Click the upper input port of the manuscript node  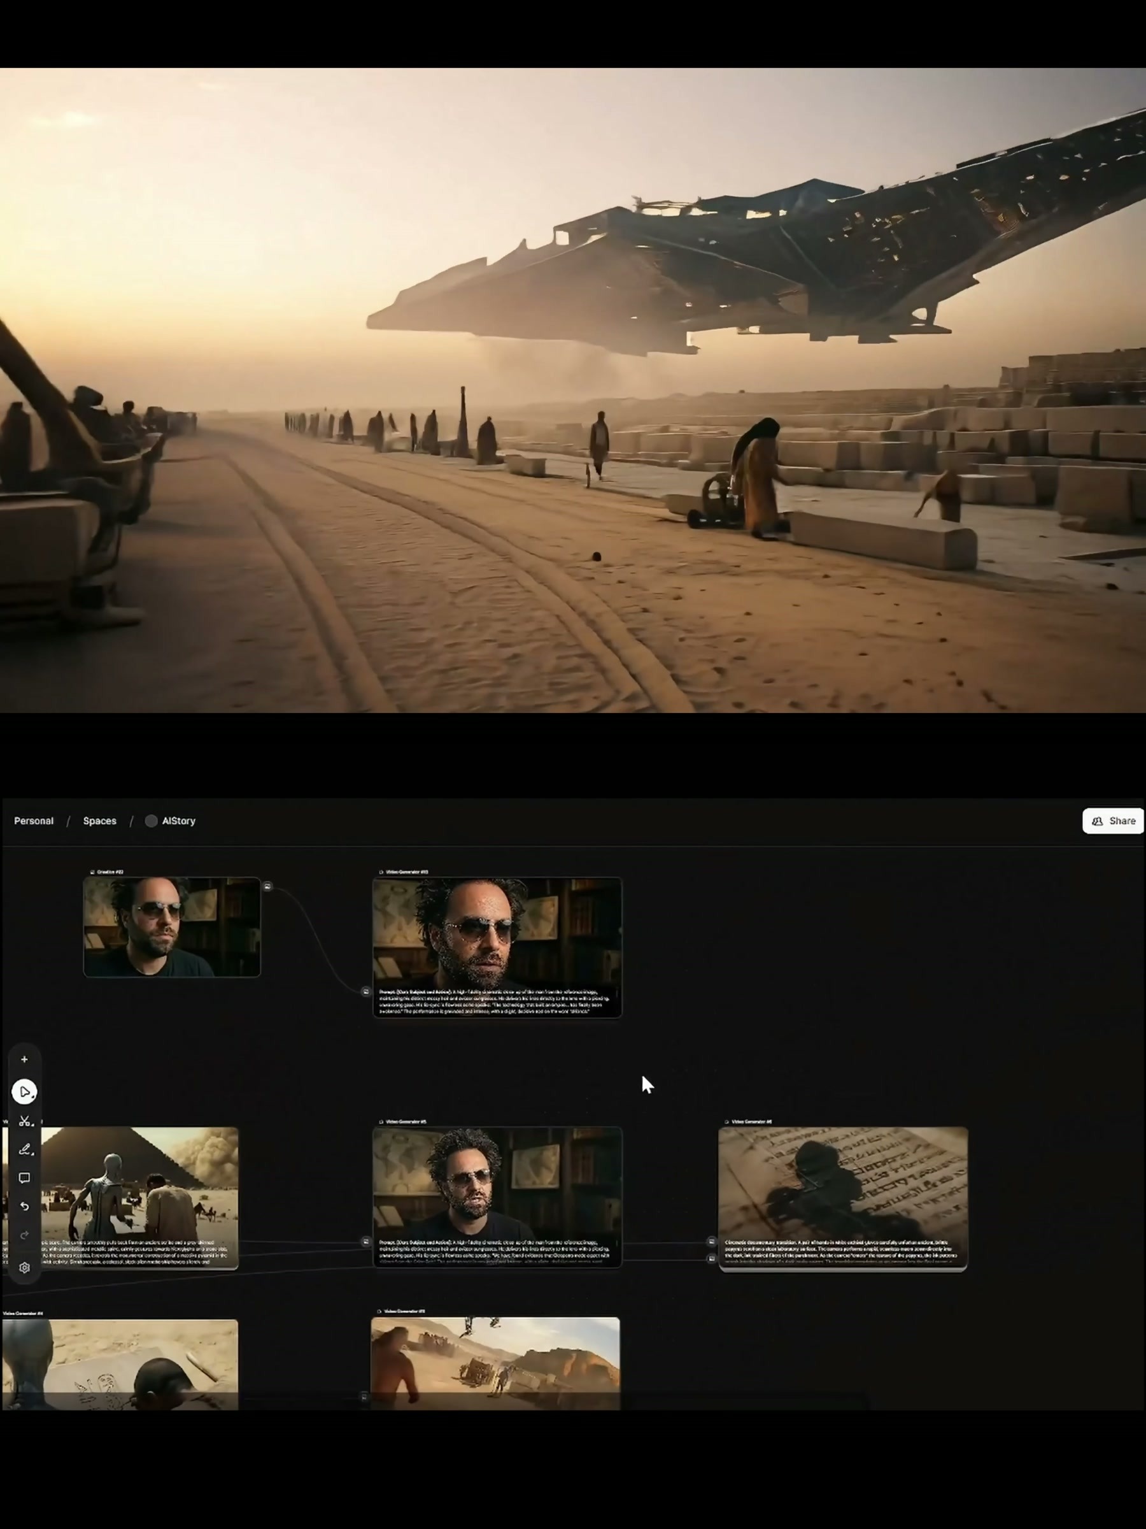tap(712, 1242)
